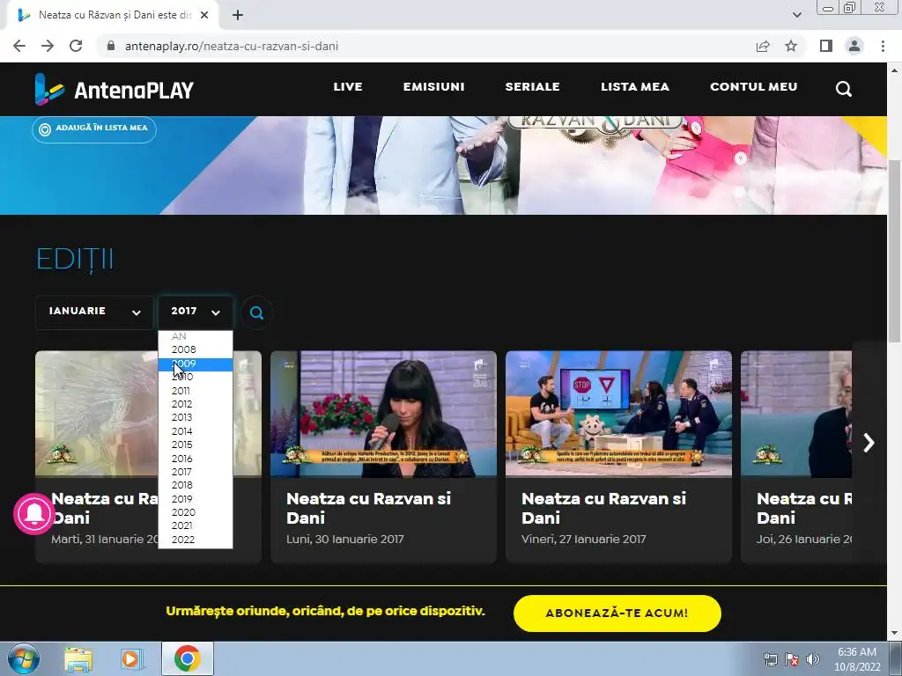Screen dimensions: 902x676
Task: Open Chrome three-dot menu
Action: (x=883, y=46)
